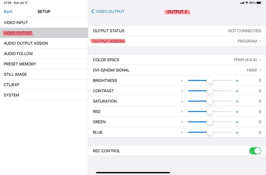Open PRESET MEMORY settings
266x175 pixels.
(44, 64)
